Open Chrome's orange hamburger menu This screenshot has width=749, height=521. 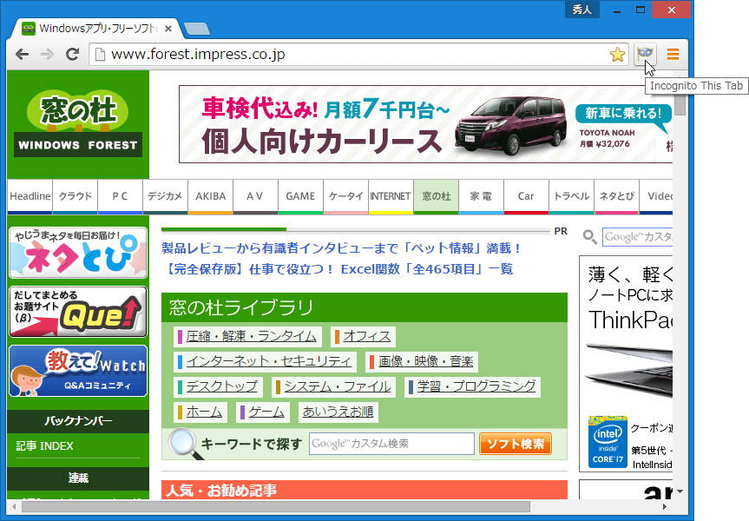[673, 54]
